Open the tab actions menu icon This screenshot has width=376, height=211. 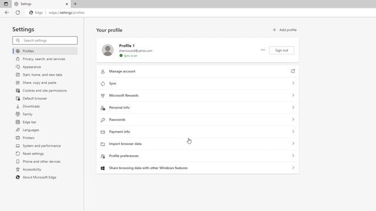(6, 4)
